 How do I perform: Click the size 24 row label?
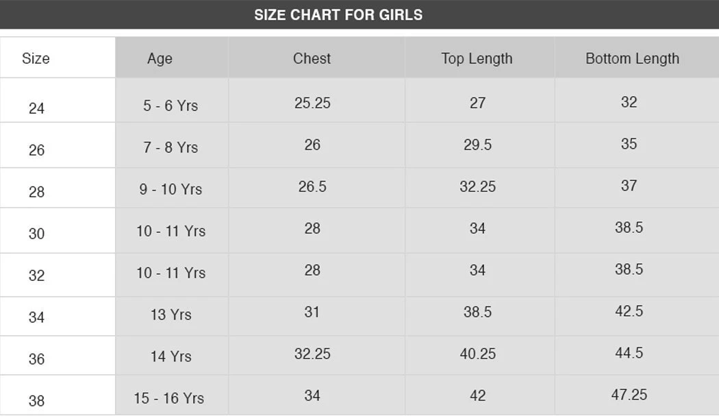[36, 108]
